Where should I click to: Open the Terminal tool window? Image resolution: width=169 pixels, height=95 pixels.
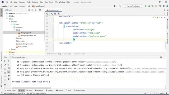coord(49,91)
